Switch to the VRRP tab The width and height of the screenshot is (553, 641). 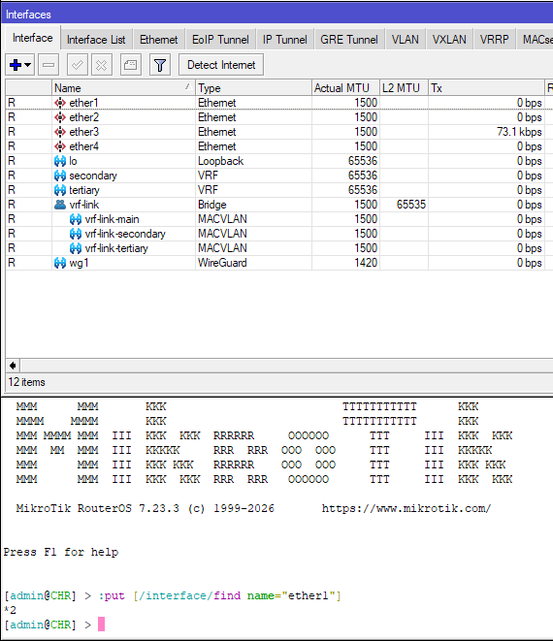tap(495, 40)
